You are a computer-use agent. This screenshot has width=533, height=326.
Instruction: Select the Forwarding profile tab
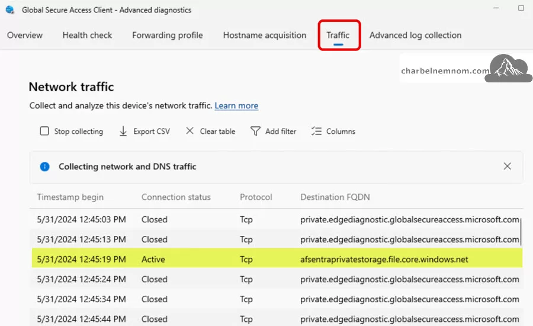click(168, 36)
